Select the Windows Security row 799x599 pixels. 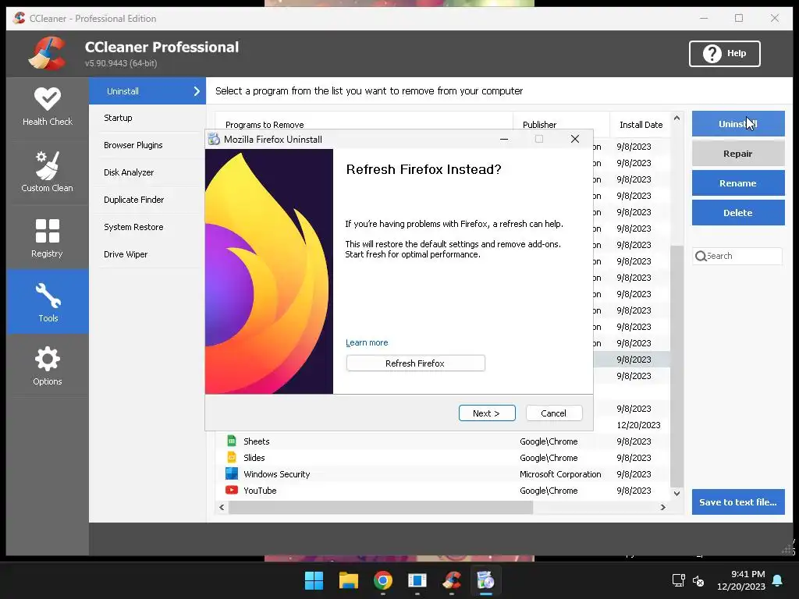tap(442, 474)
